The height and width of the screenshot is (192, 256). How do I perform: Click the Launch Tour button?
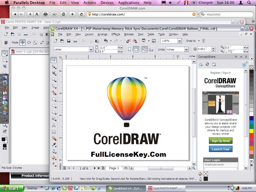point(220,149)
